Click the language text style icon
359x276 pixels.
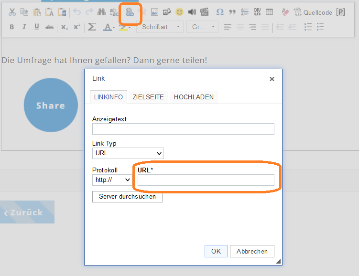245,12
